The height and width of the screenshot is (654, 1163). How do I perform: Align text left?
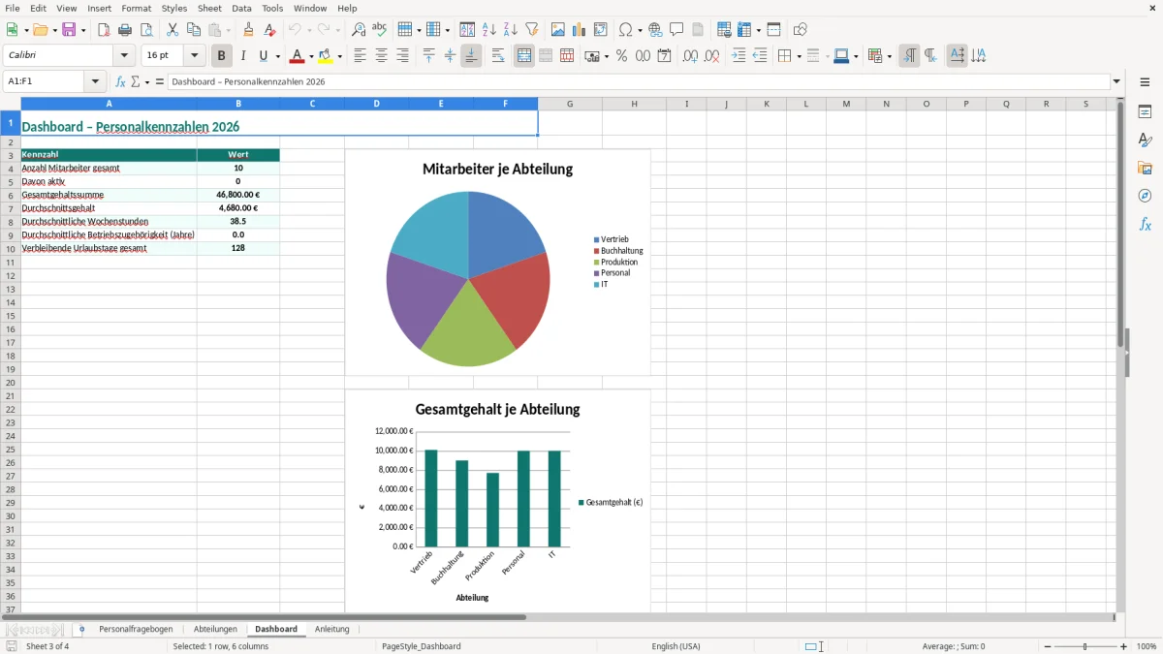point(360,56)
